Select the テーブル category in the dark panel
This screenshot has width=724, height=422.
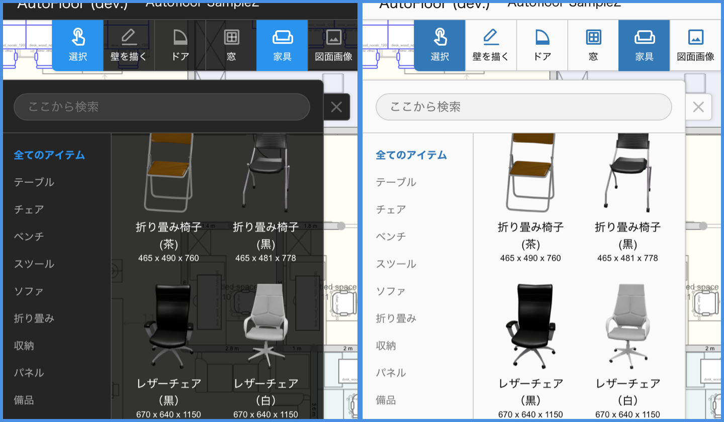pos(34,182)
